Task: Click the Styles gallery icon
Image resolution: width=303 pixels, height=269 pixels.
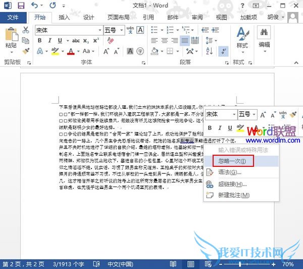Action: click(x=243, y=34)
